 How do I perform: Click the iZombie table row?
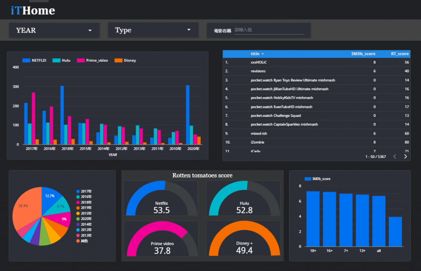tap(316, 142)
